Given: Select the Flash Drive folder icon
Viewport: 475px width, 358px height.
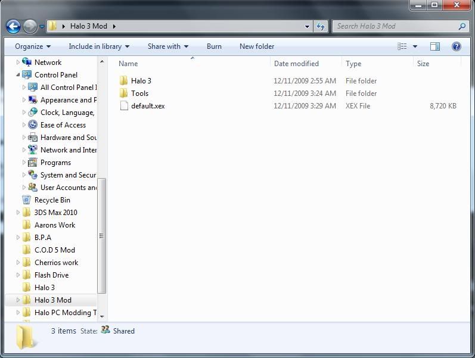Looking at the screenshot, I should point(27,275).
